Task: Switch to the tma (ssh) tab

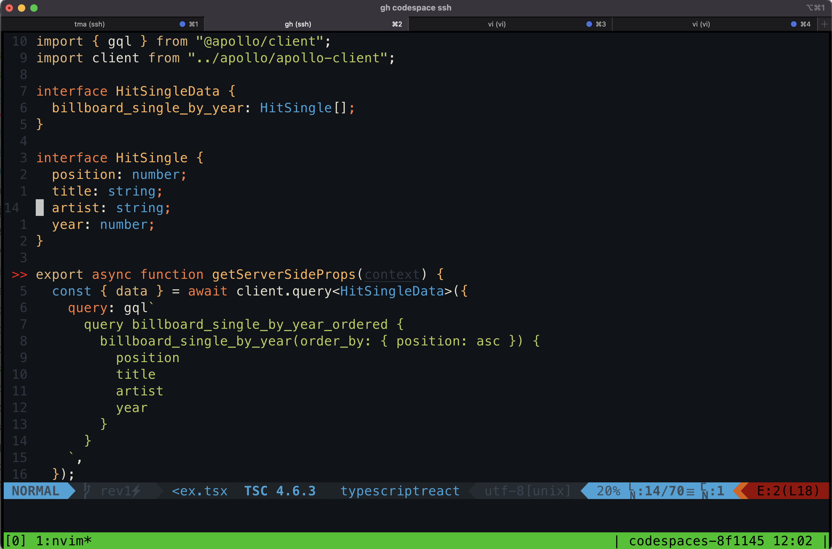Action: click(x=90, y=24)
